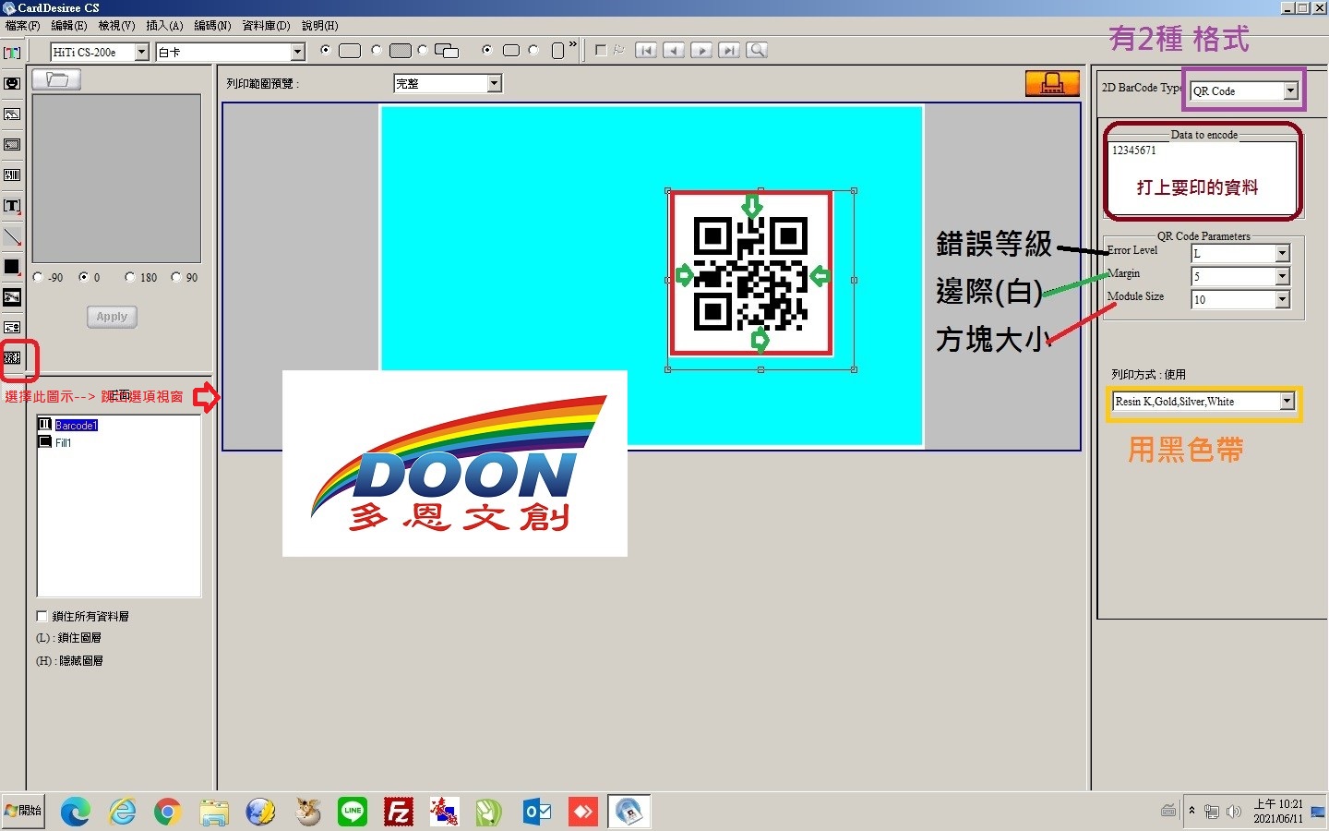The image size is (1329, 831).
Task: Open Microsoft Edge from taskbar
Action: pos(76,812)
